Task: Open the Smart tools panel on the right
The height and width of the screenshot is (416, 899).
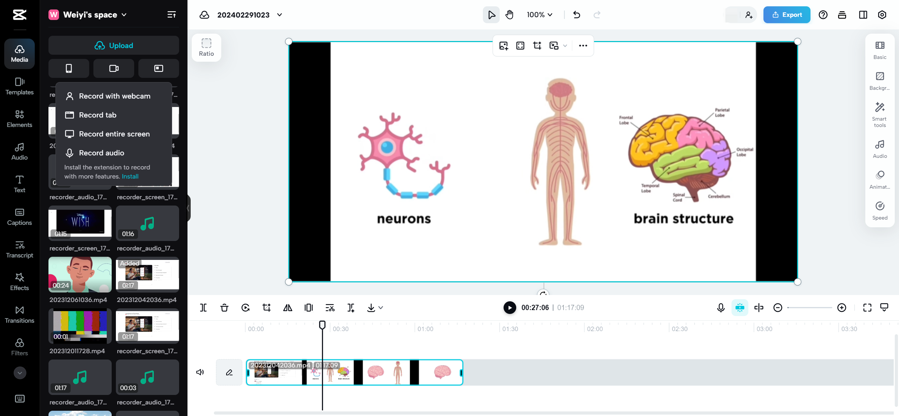Action: tap(879, 114)
